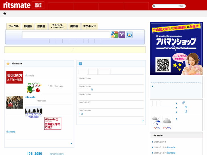
Task: Click the rain umbrella weather icon
Action: click(156, 121)
